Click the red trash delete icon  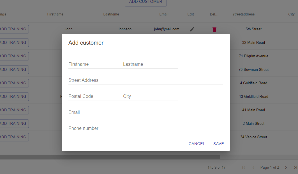[214, 29]
